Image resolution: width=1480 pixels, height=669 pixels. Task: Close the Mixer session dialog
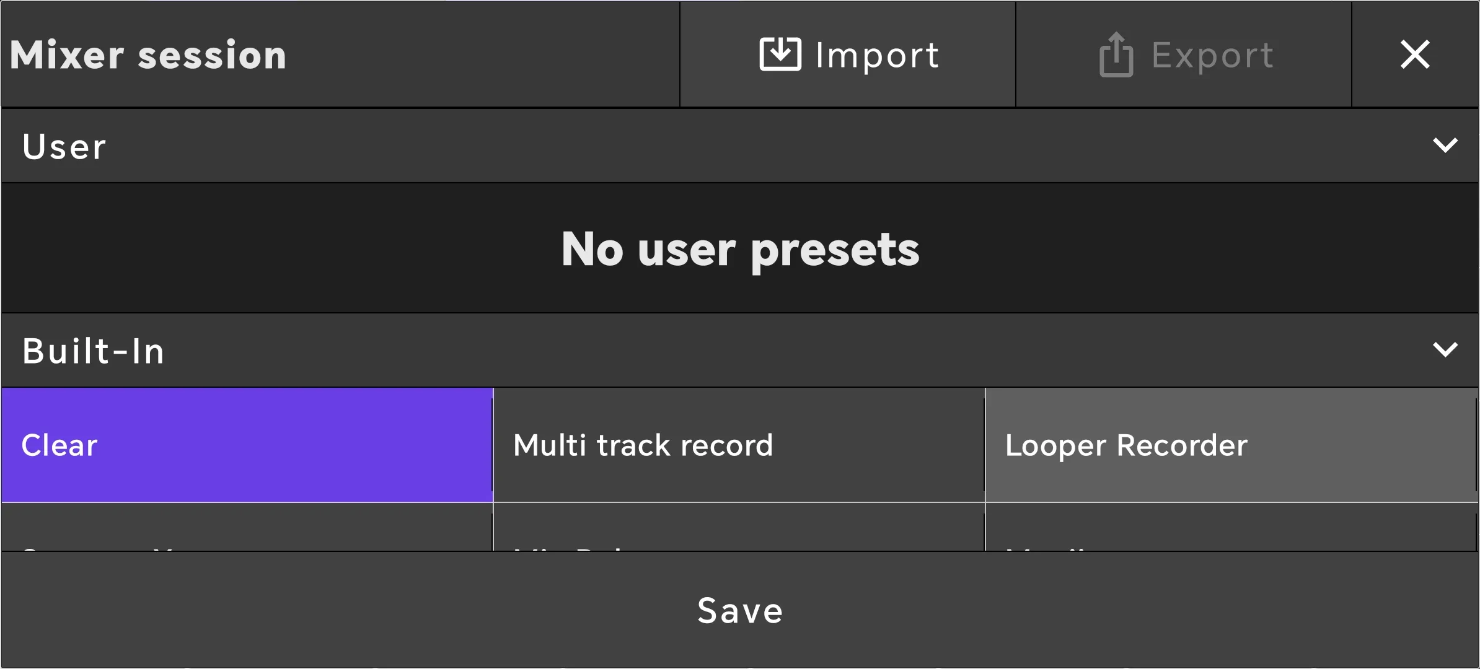click(1415, 55)
